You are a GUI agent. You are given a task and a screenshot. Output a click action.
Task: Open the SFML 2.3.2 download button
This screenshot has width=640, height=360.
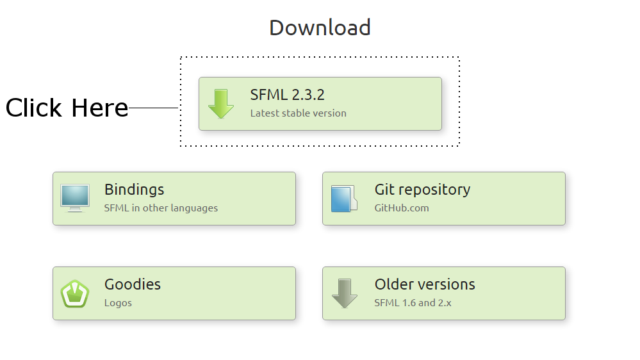point(320,104)
